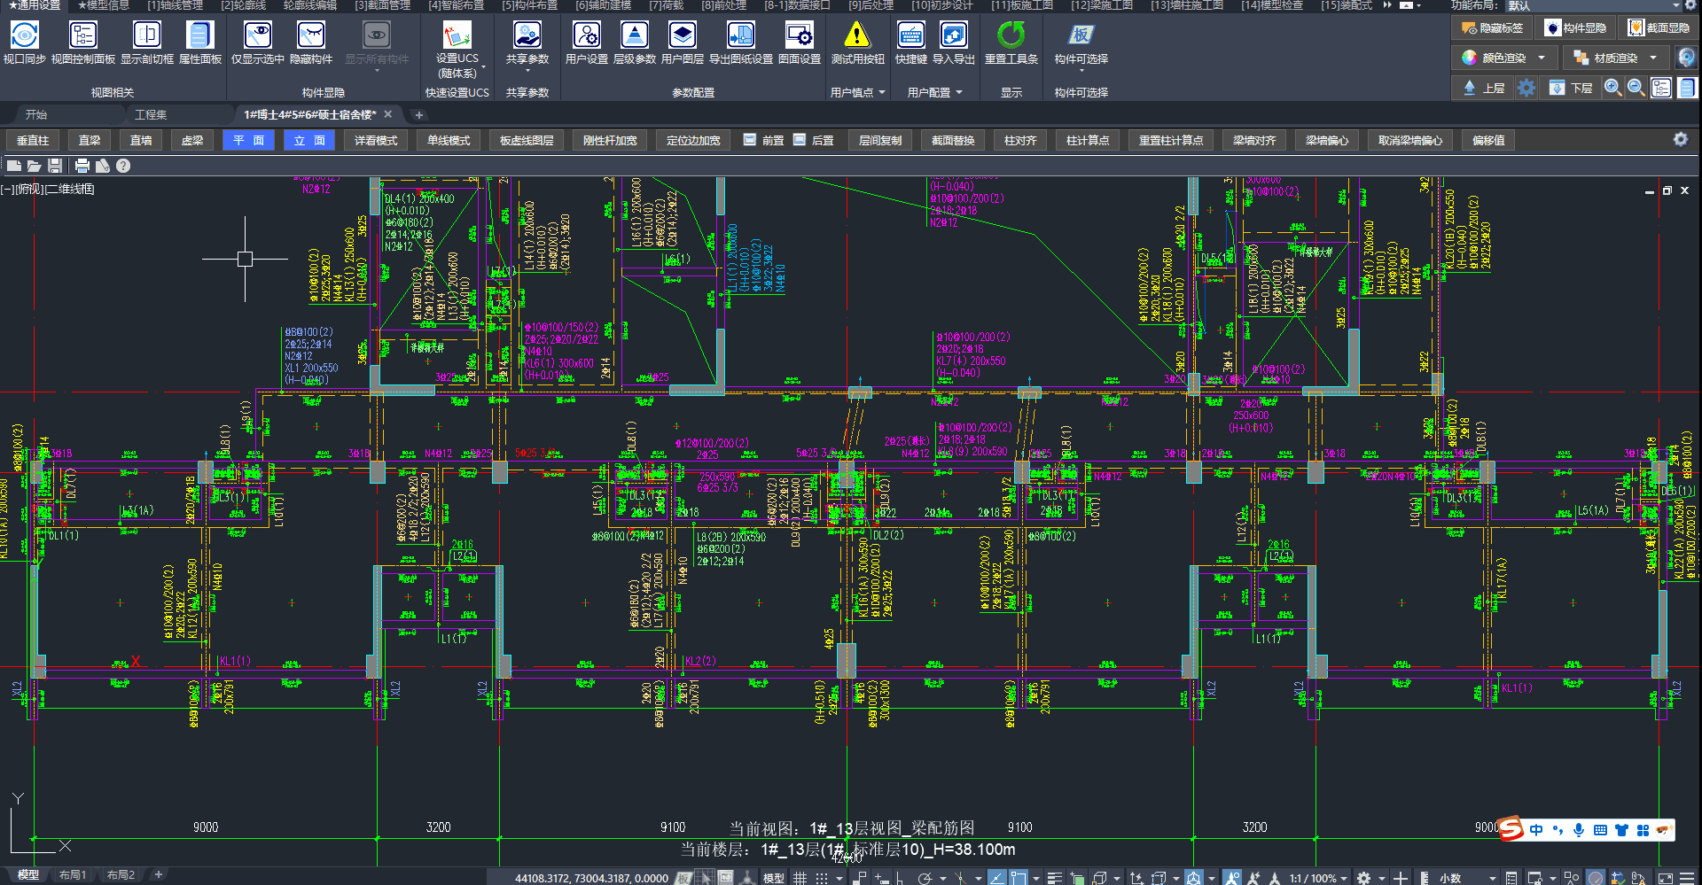The height and width of the screenshot is (885, 1702).
Task: Click the save disk icon in quick toolbar
Action: [55, 166]
